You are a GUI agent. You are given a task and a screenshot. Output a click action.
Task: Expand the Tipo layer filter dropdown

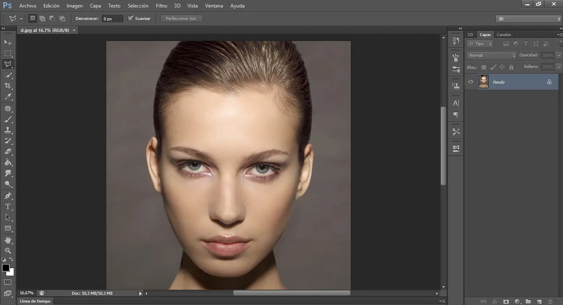480,44
